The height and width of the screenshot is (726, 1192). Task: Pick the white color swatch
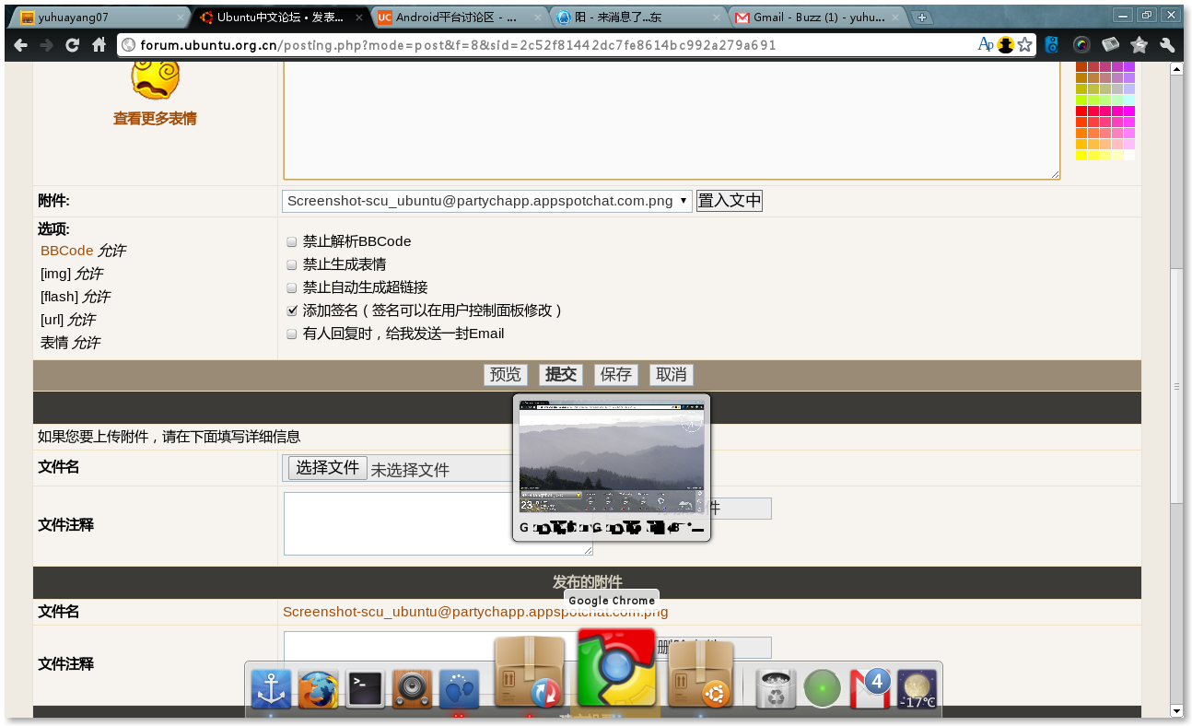pos(1129,156)
